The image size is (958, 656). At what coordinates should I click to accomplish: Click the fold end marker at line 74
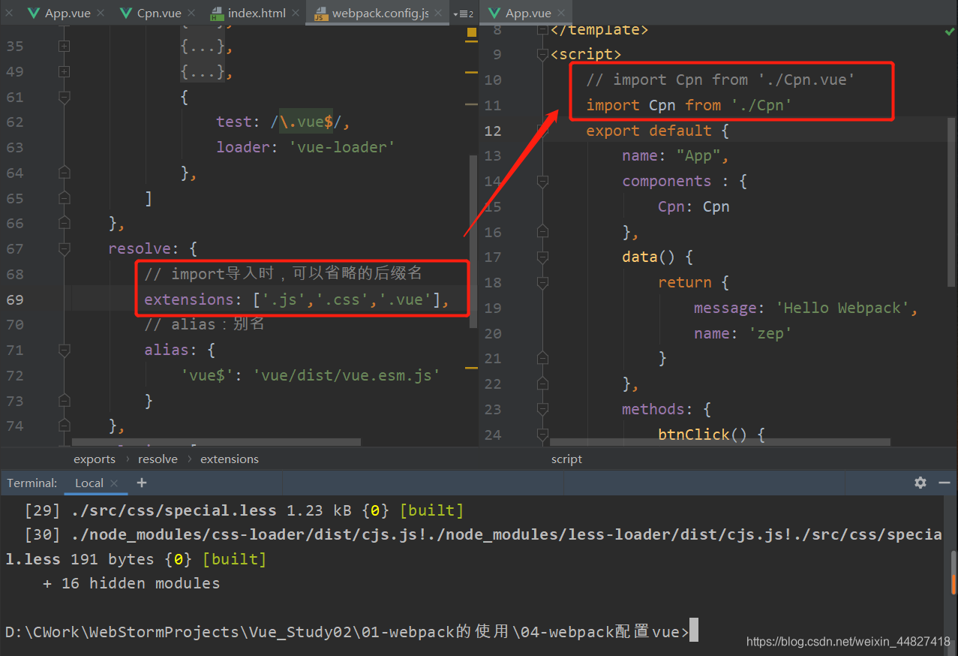pos(64,426)
